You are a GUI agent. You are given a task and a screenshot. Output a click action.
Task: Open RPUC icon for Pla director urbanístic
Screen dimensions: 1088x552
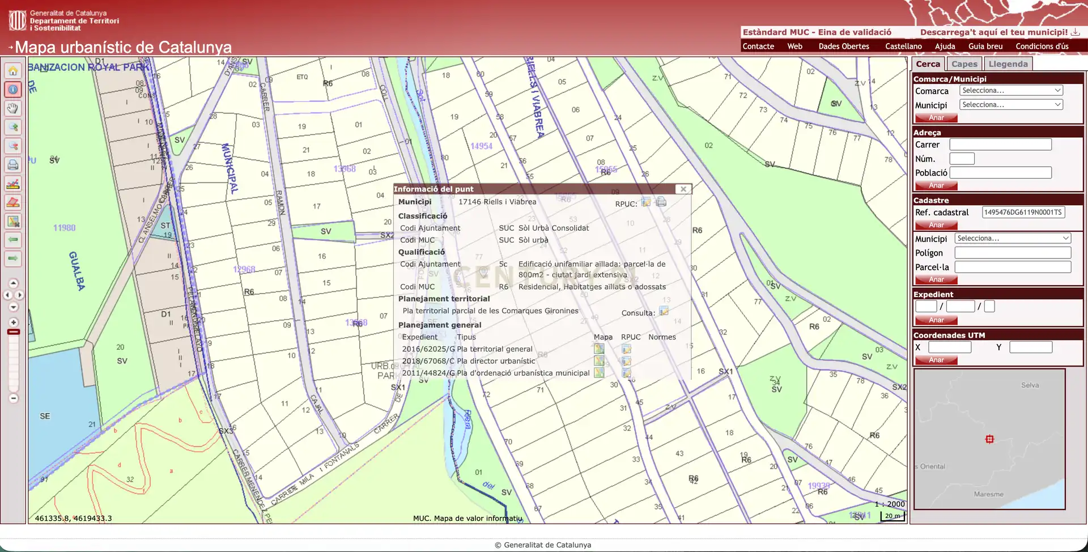click(x=626, y=361)
